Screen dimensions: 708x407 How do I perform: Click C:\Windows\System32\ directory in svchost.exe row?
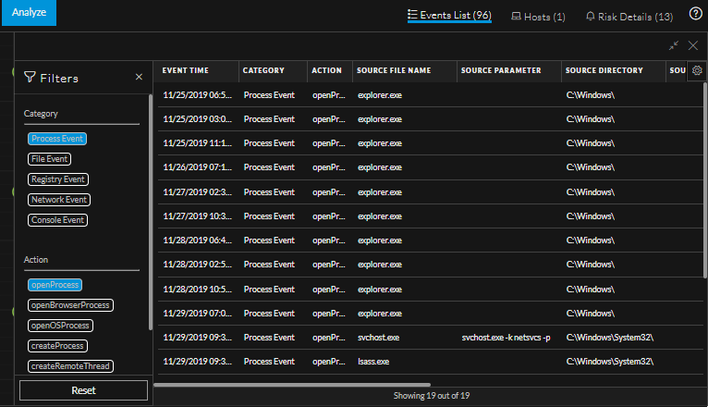(x=610, y=338)
